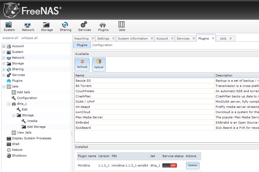Open Display System Processes

[32, 138]
